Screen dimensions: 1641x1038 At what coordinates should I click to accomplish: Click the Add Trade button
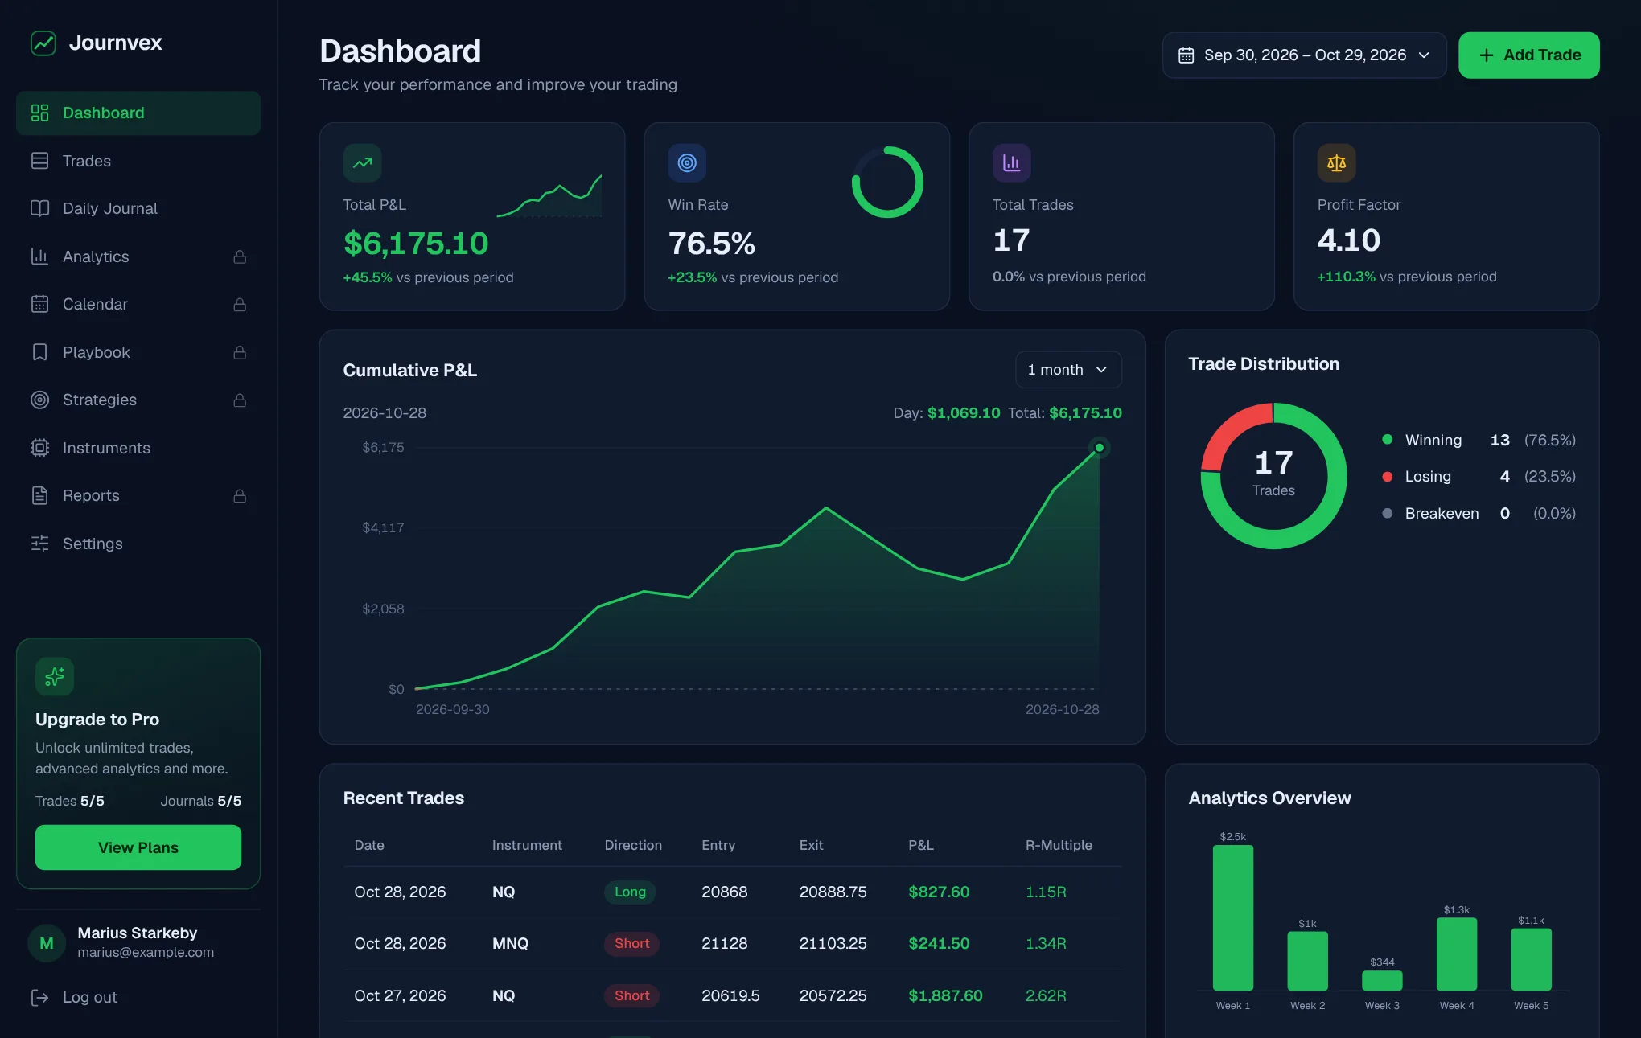click(x=1528, y=55)
